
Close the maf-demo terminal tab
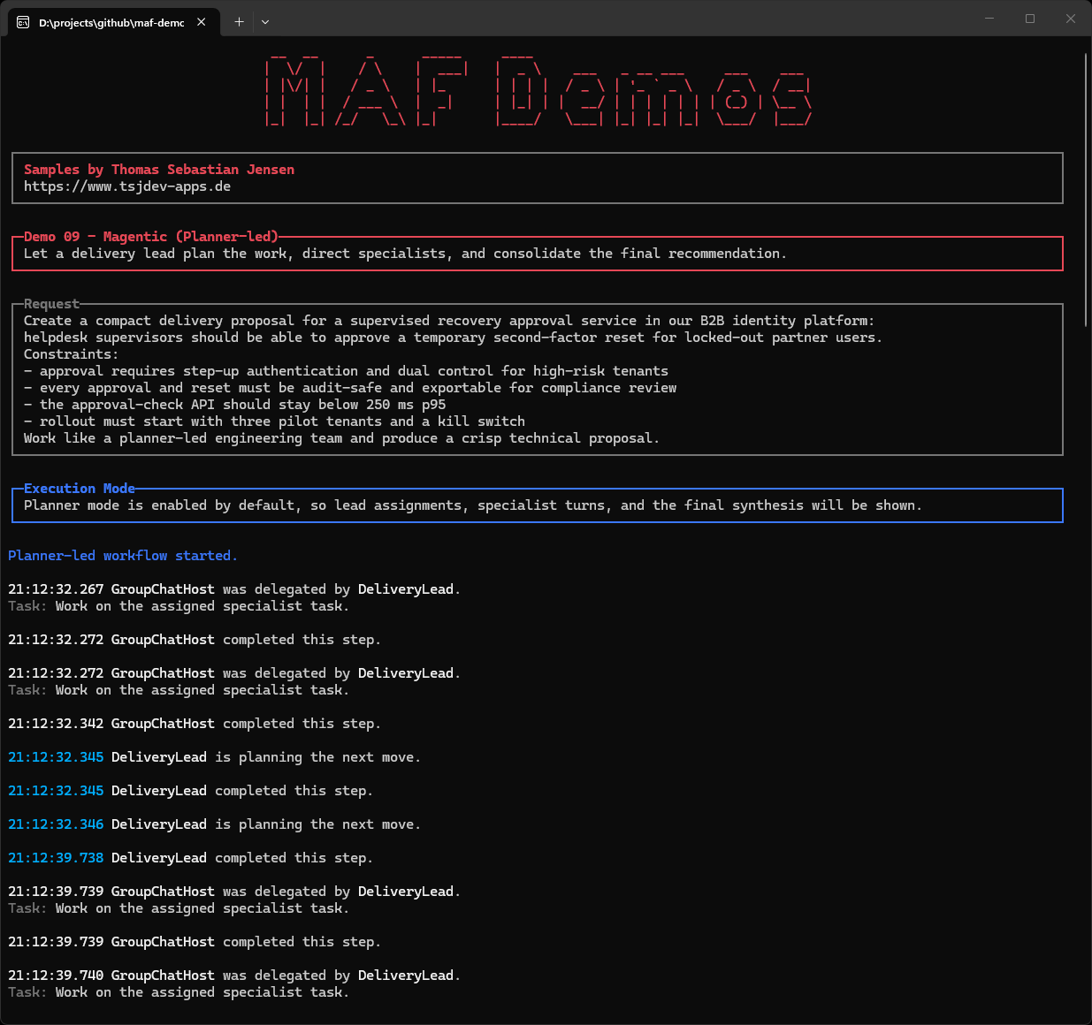(x=202, y=22)
